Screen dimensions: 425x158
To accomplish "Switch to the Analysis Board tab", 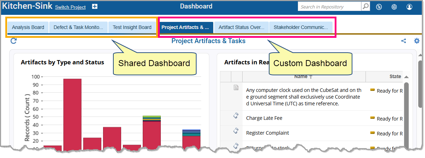I will point(28,27).
